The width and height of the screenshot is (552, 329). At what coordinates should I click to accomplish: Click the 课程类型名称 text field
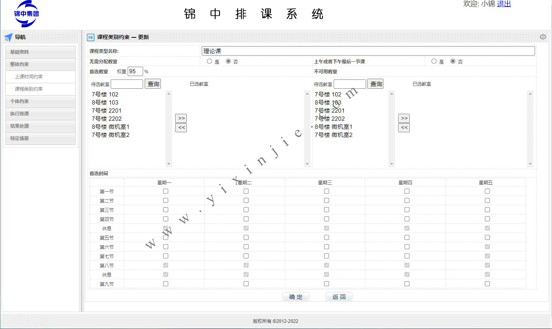click(x=368, y=51)
